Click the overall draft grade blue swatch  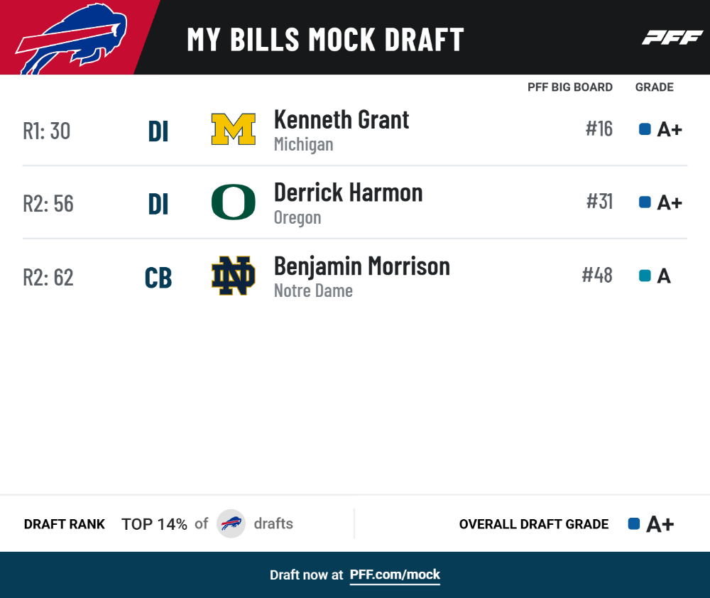[634, 523]
